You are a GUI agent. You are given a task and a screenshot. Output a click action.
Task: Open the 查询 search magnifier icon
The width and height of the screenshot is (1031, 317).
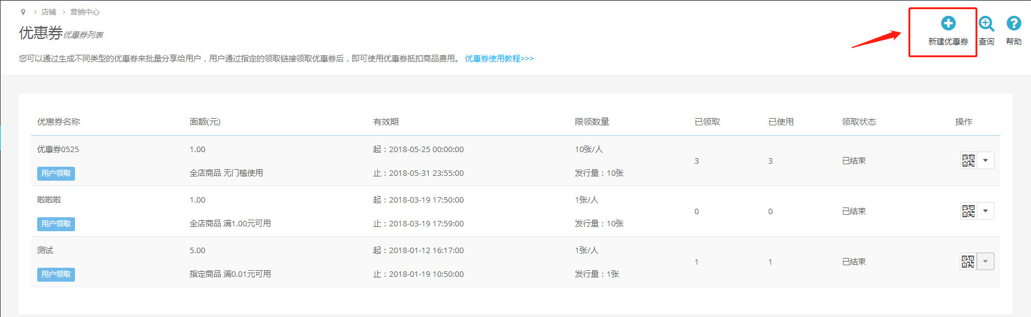click(x=986, y=24)
